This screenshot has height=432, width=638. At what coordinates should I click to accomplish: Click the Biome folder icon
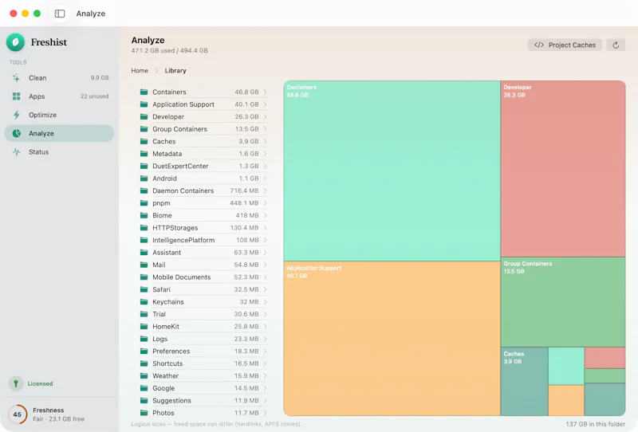click(x=144, y=215)
